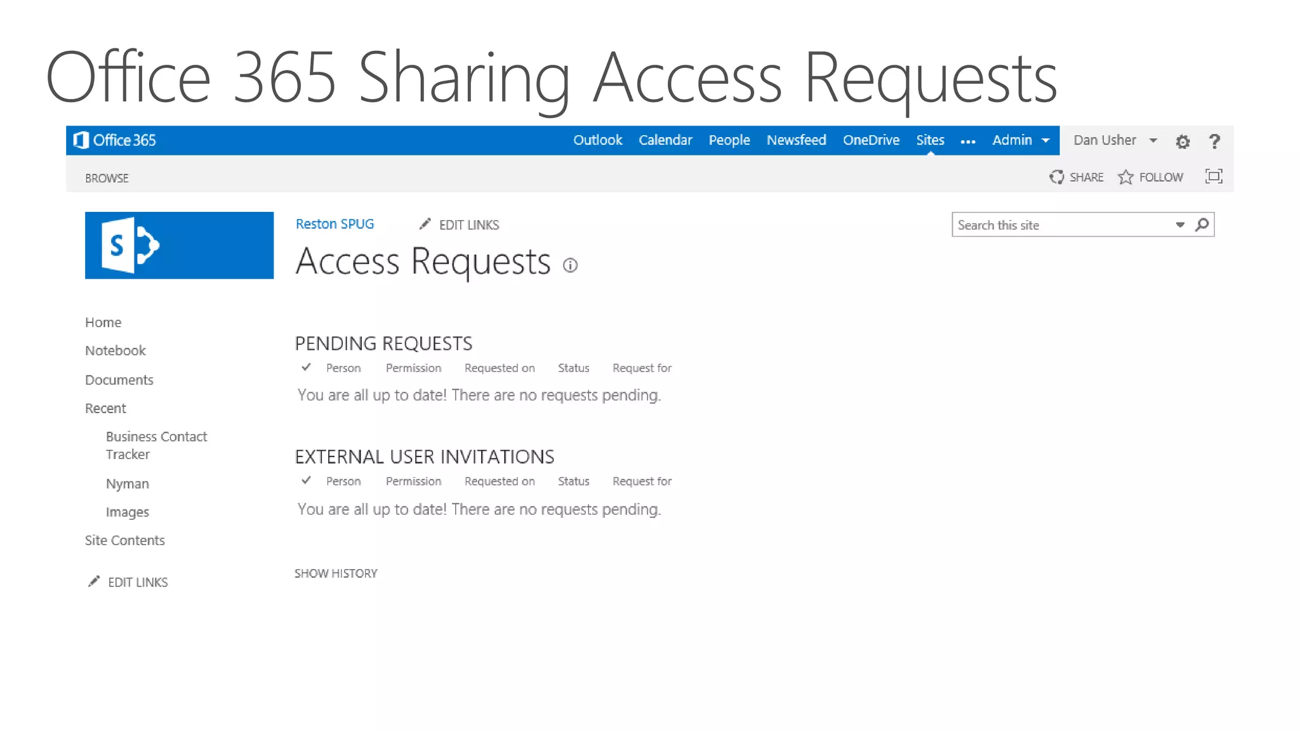Viewport: 1300px width, 731px height.
Task: Toggle select-all checkmark in Pending Requests
Action: point(306,367)
